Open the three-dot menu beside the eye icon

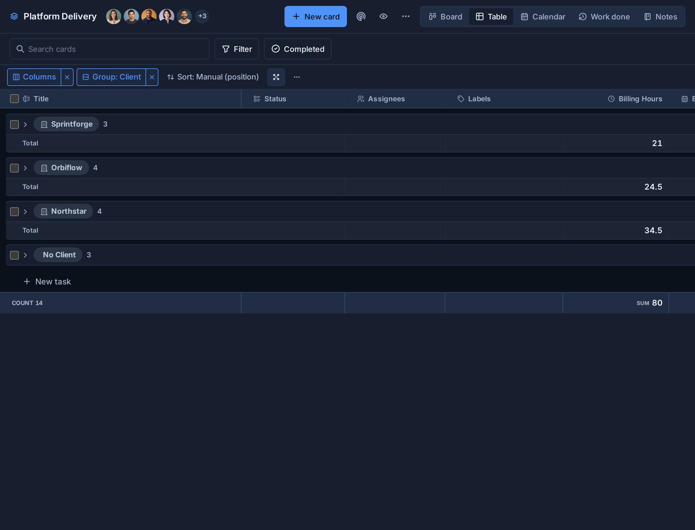pos(406,16)
